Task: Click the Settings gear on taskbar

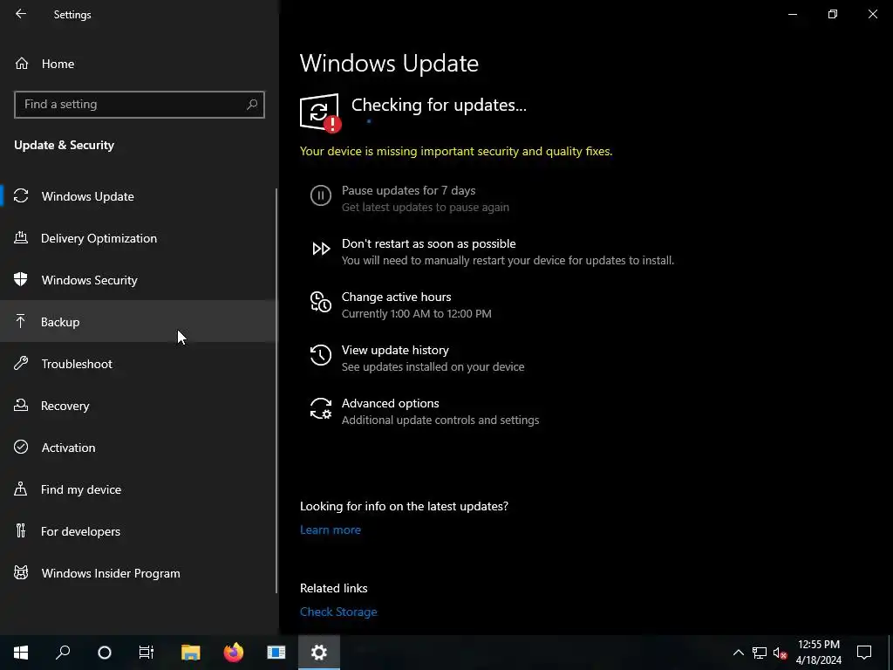Action: point(319,653)
